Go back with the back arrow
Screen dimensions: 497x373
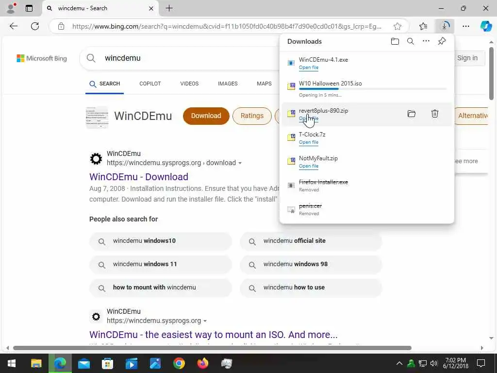tap(13, 26)
